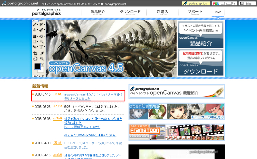Open the ダウンロード Download menu
Screen dimensions: 257x159
130,13
